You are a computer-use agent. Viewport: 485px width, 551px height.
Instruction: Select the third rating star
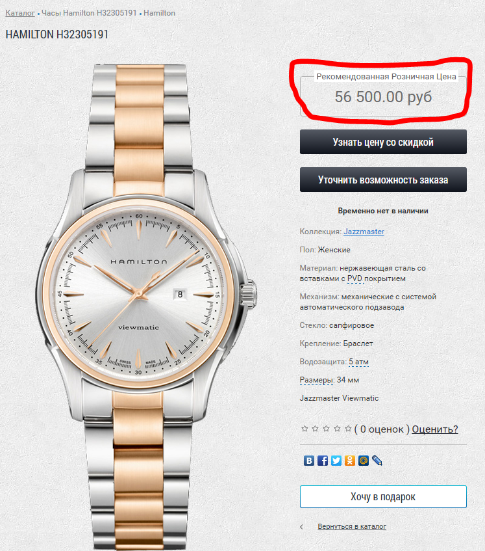pos(326,429)
